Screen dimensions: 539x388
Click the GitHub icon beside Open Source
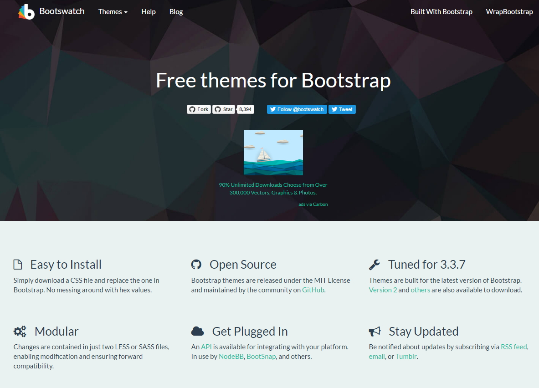[196, 265]
